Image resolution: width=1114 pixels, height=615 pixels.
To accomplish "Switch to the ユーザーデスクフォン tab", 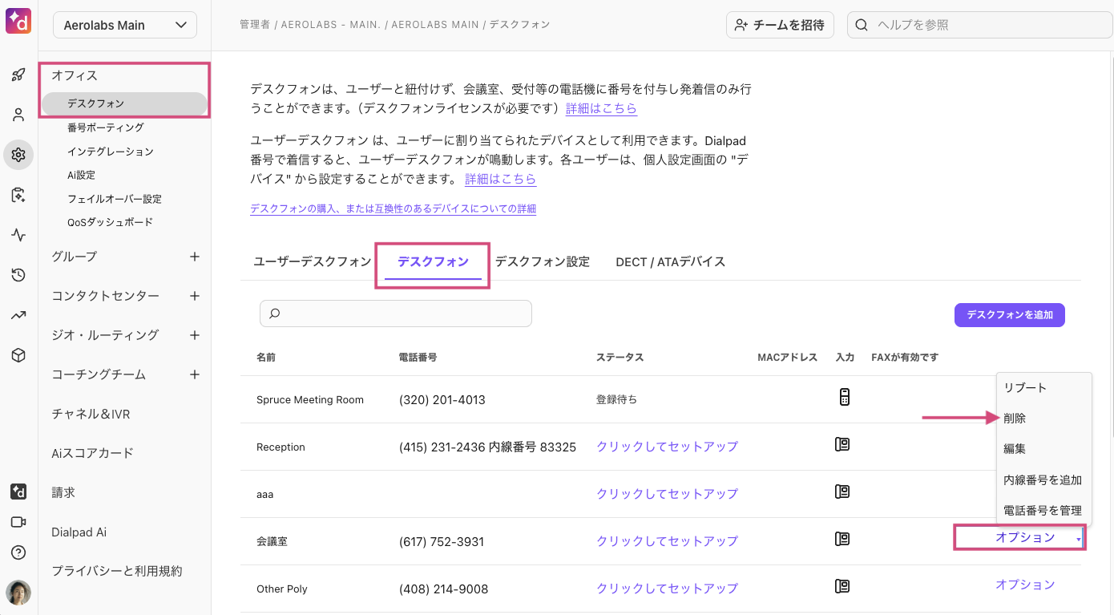I will click(313, 261).
